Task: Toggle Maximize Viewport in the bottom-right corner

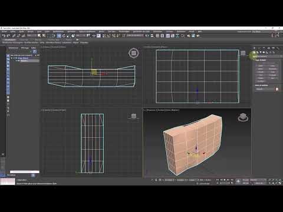Action: tap(280, 183)
